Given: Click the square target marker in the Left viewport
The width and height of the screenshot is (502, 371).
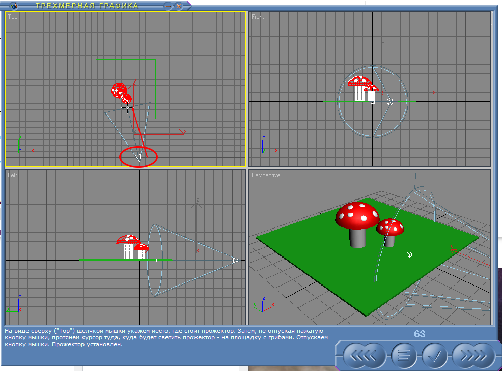Looking at the screenshot, I should coord(155,260).
